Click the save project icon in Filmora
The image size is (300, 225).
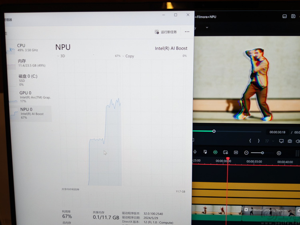point(293,16)
